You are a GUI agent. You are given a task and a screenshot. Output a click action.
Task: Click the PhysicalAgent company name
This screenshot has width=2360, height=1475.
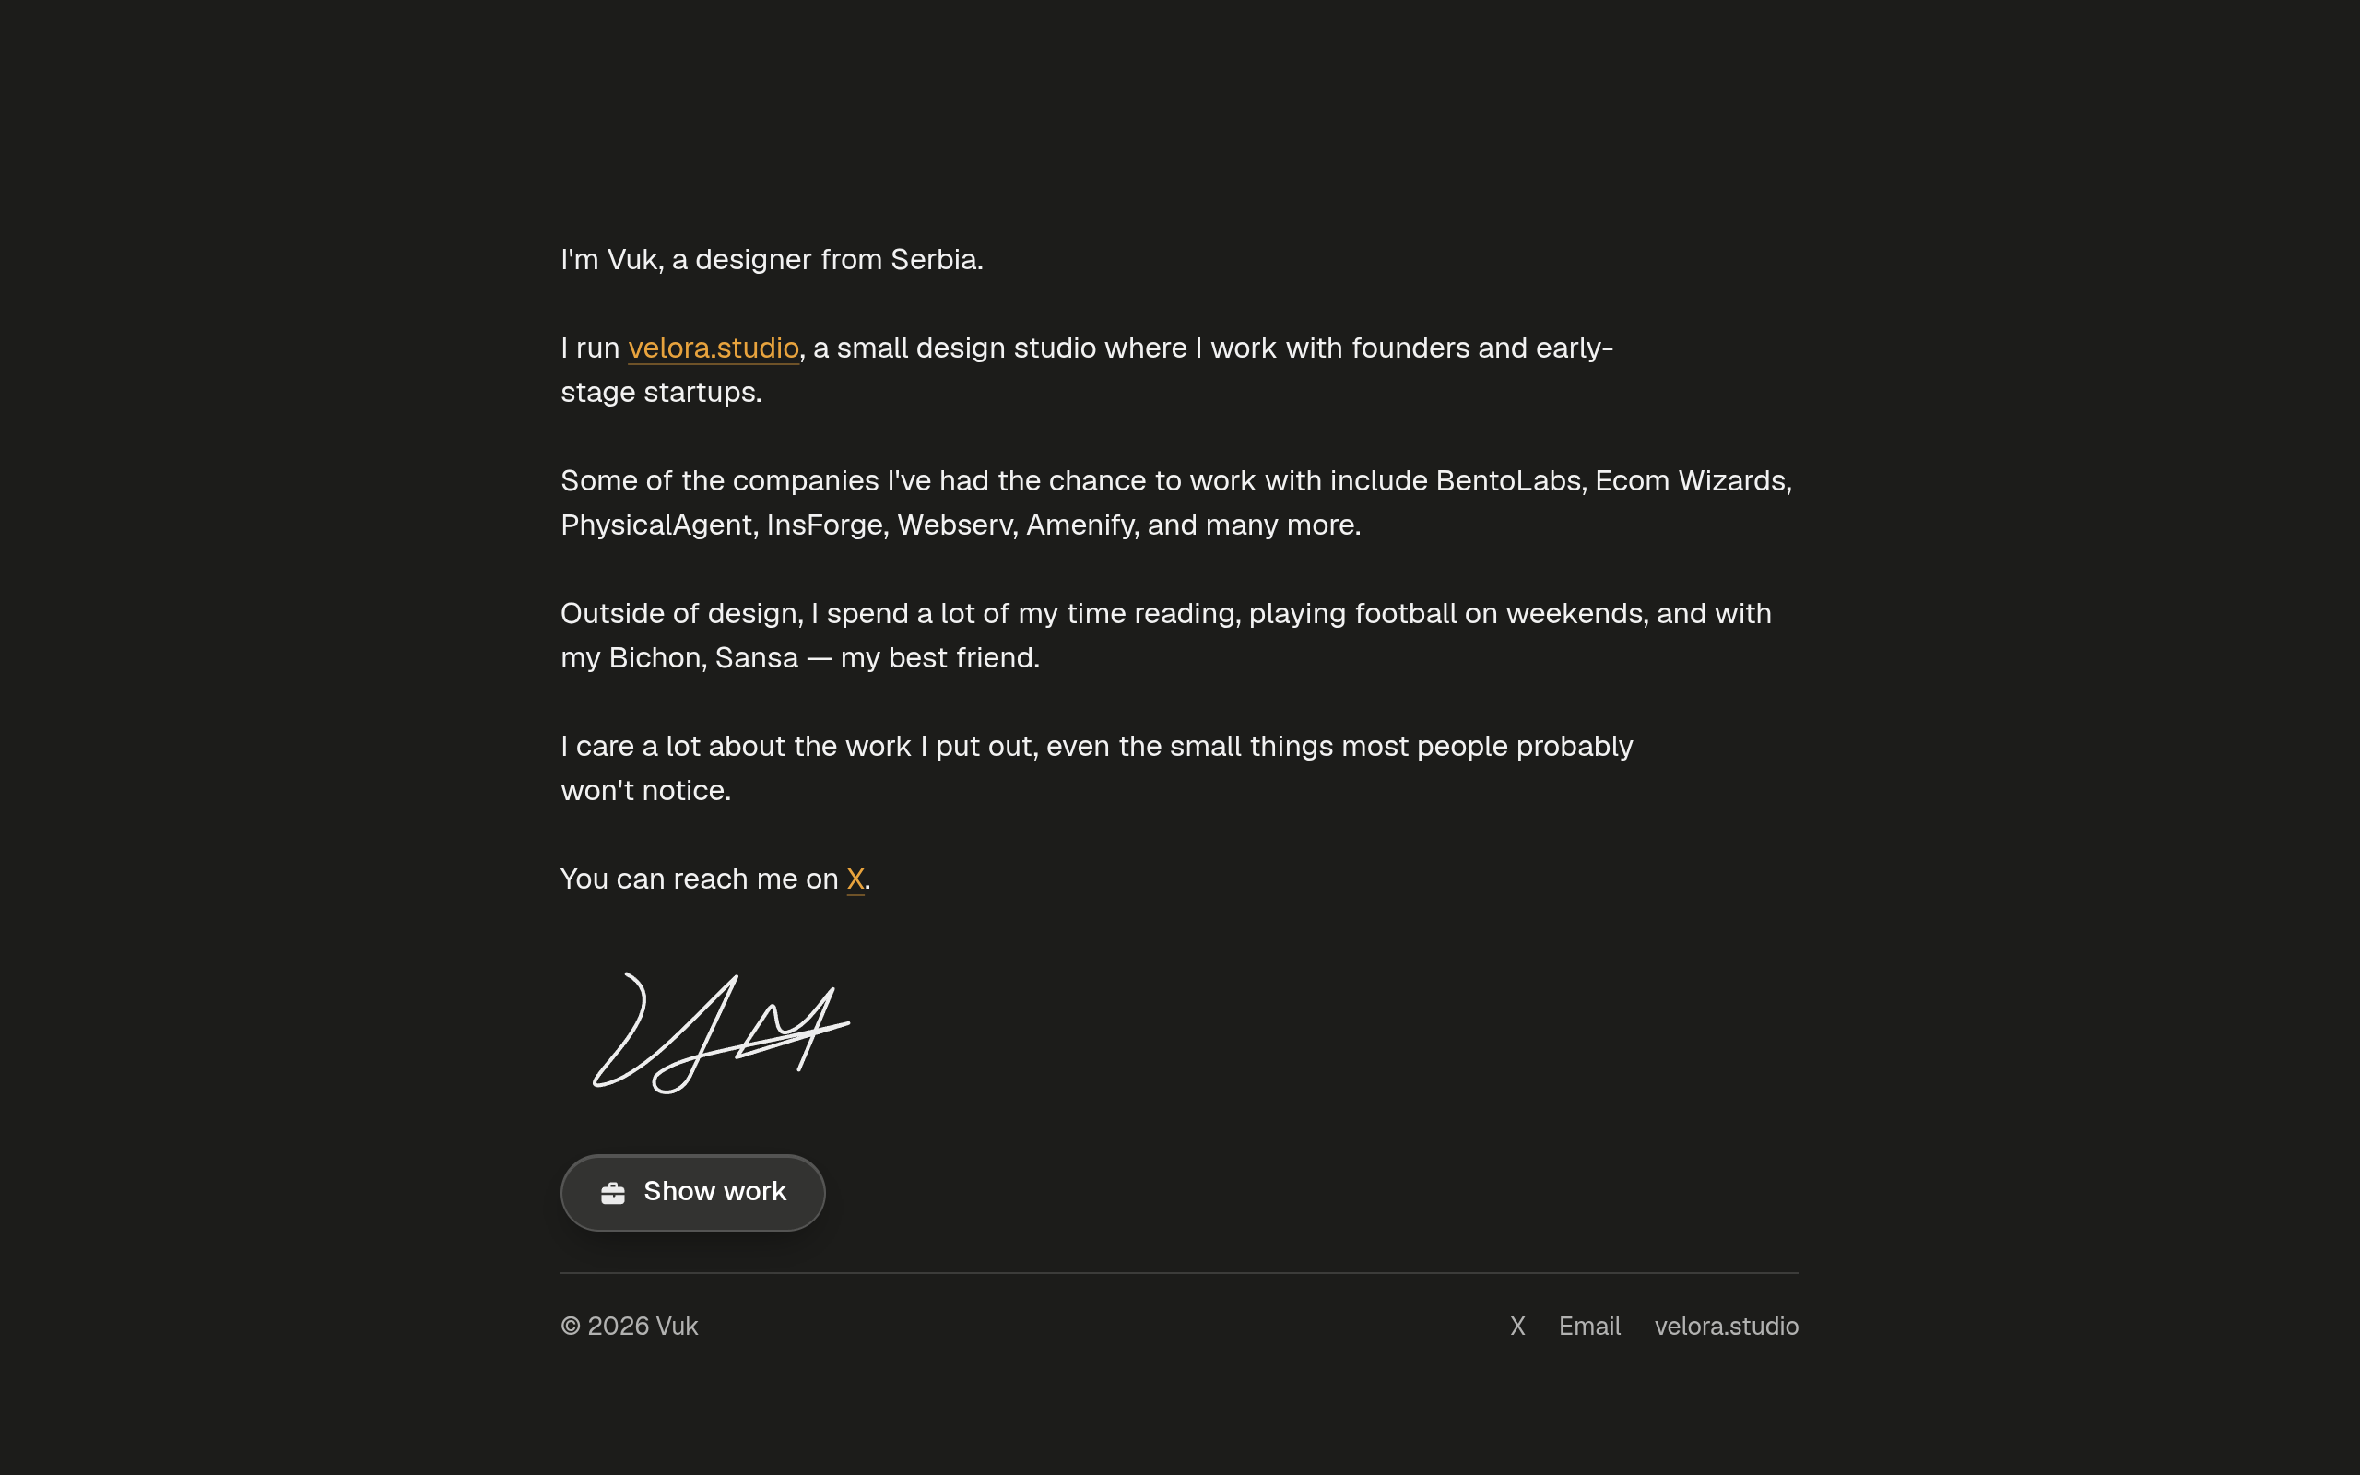656,525
